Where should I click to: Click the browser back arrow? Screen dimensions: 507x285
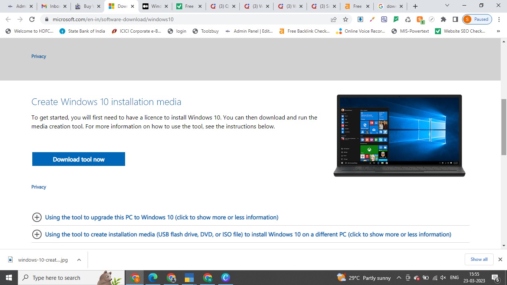(8, 19)
